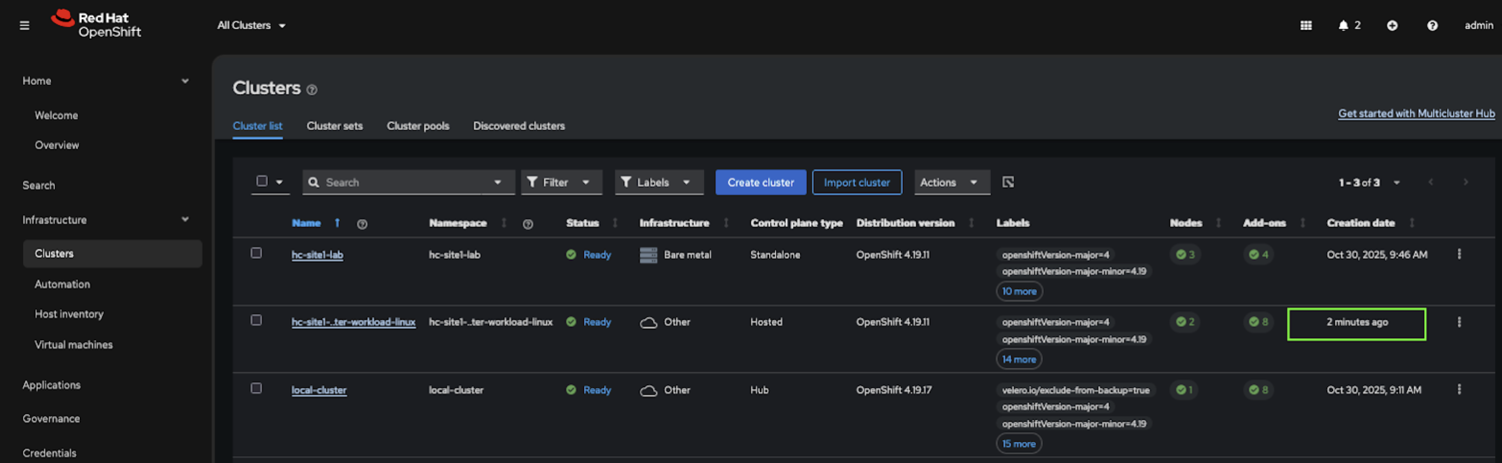
Task: Open the application launcher grid icon
Action: pos(1306,26)
